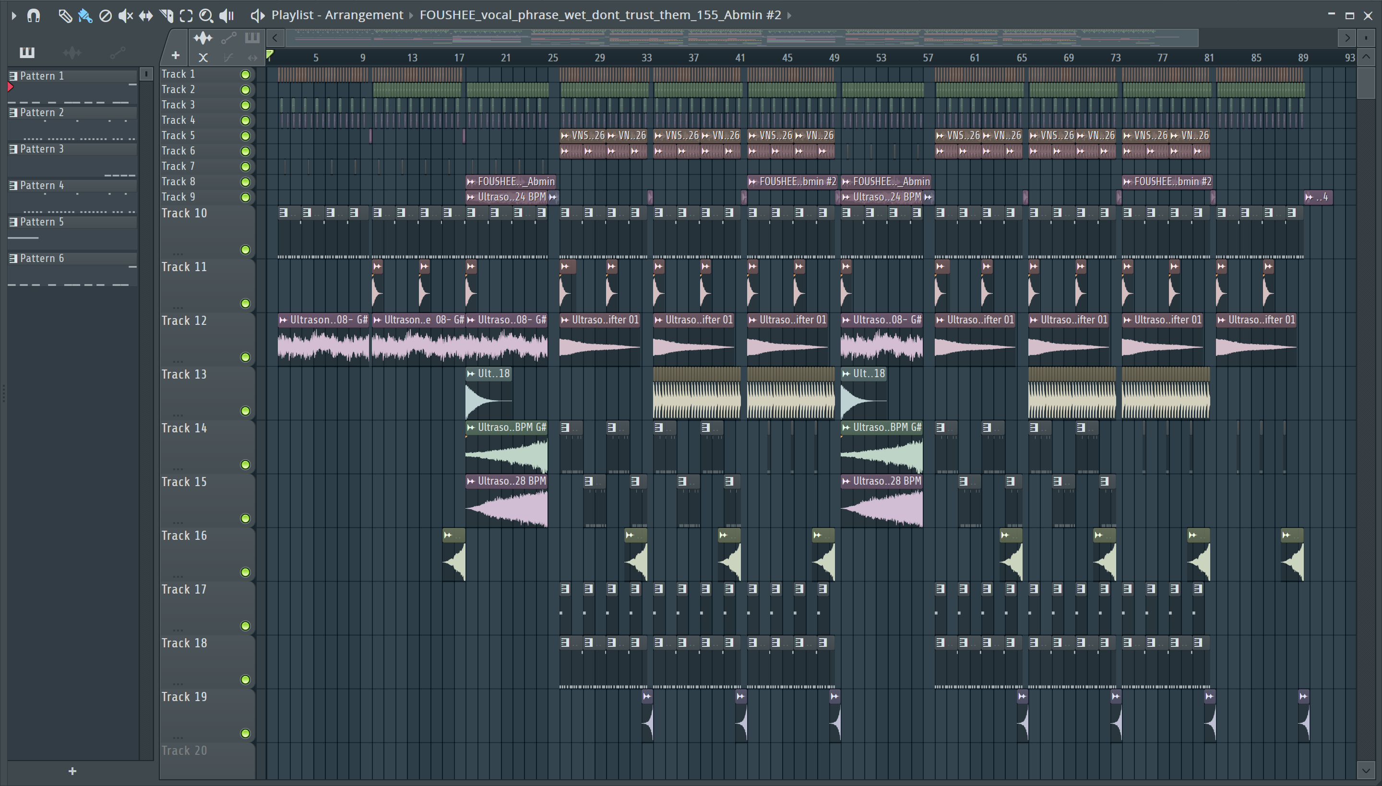Mute Track 5 using green light
This screenshot has height=786, width=1382.
[245, 136]
